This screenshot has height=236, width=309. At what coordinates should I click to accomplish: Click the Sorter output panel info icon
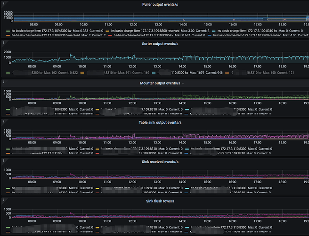(x=4, y=42)
